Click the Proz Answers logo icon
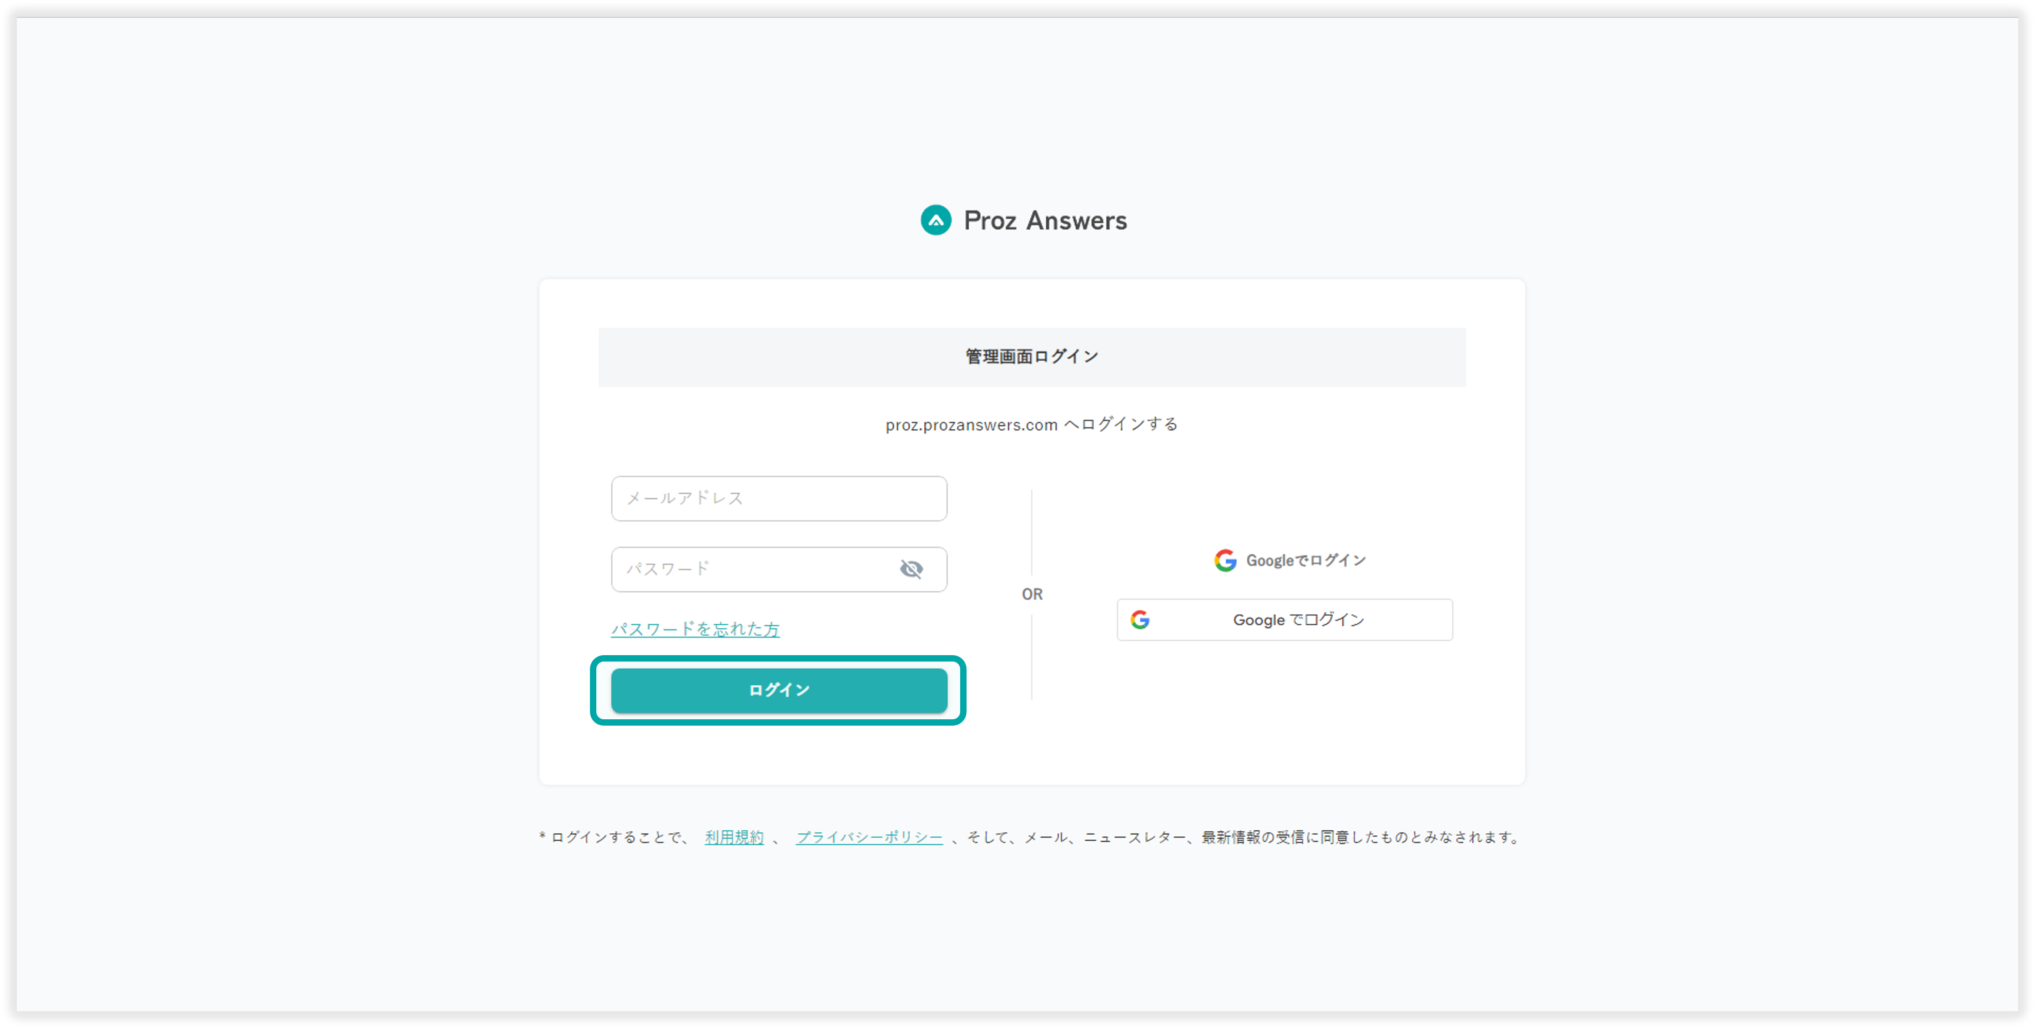Viewport: 2035px width, 1028px height. 935,220
